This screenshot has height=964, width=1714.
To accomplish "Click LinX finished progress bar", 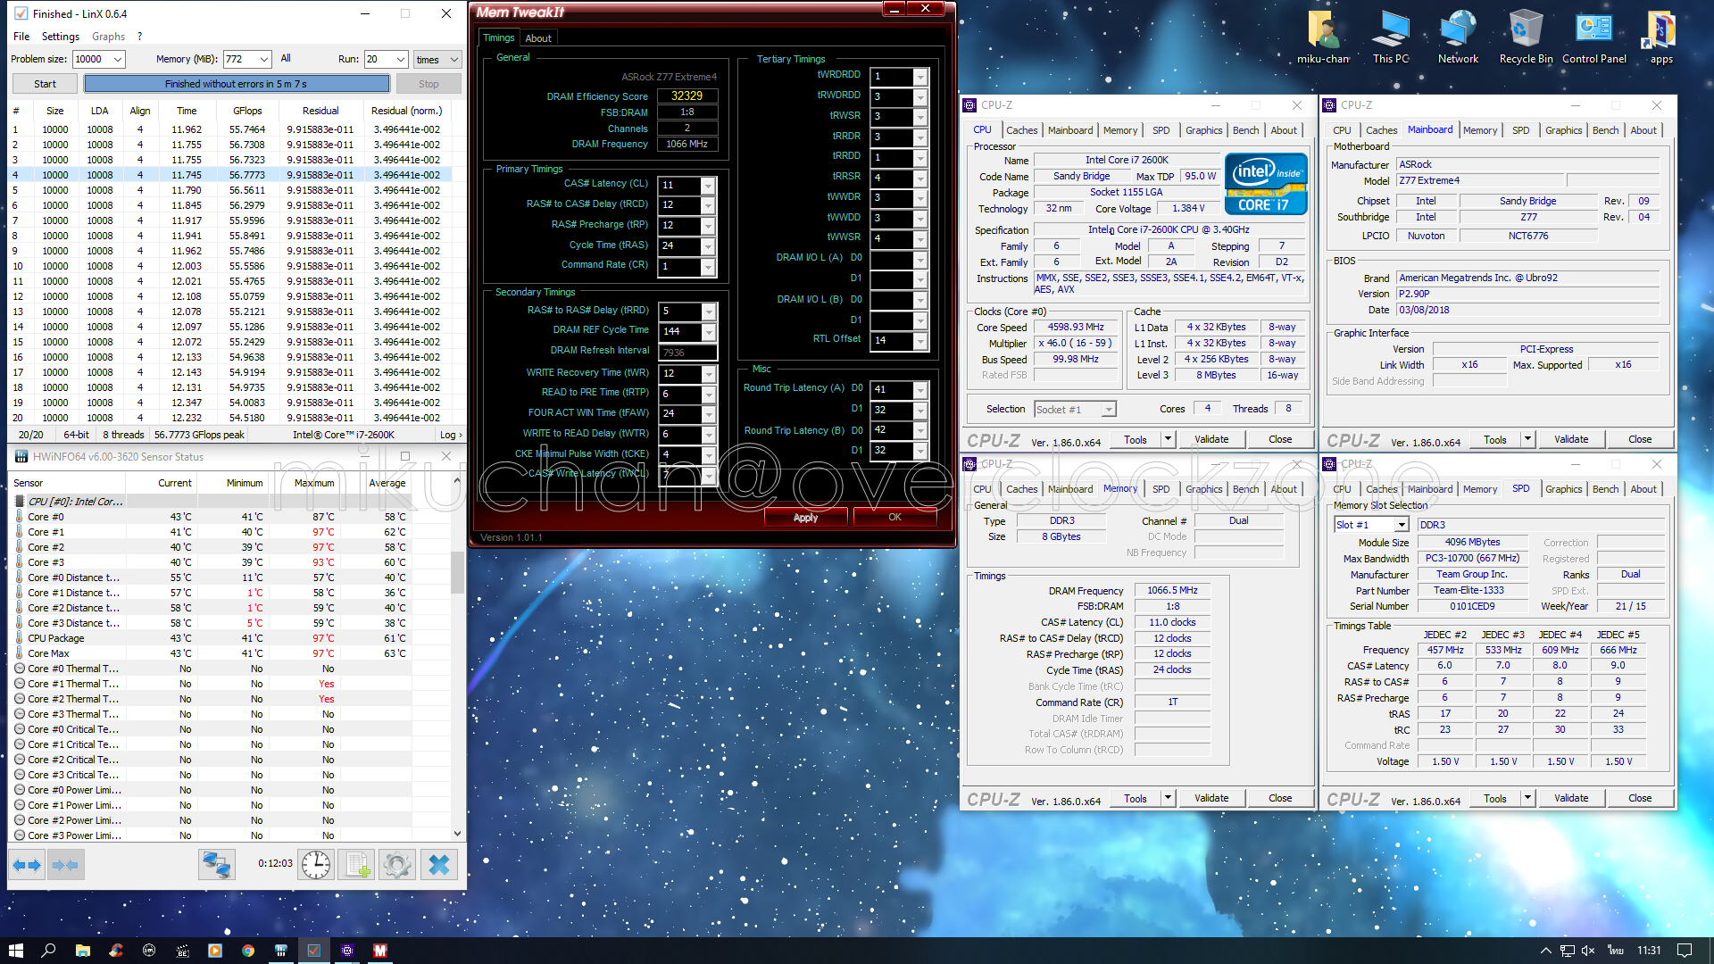I will click(237, 84).
